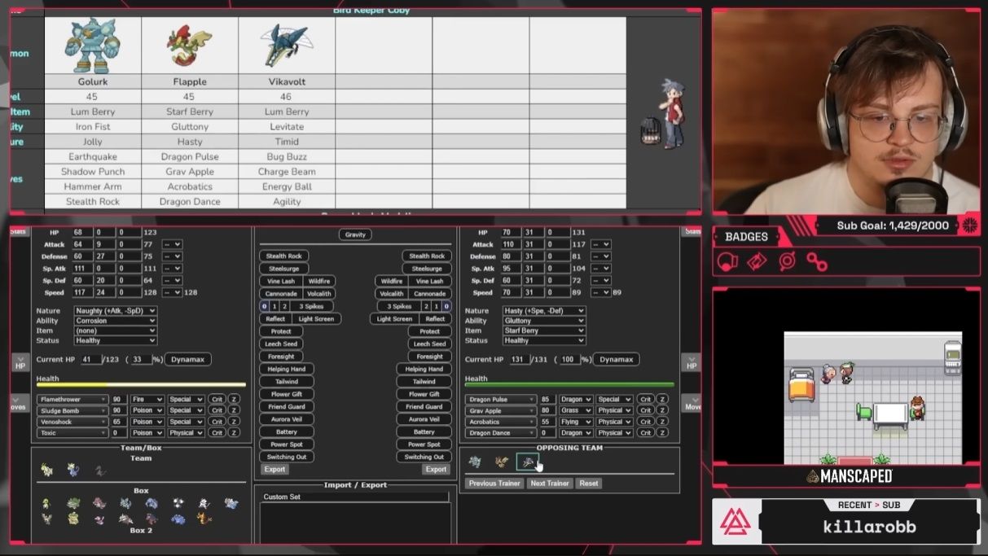
Task: Click the first Pokémon sprite in Team row
Action: 46,470
